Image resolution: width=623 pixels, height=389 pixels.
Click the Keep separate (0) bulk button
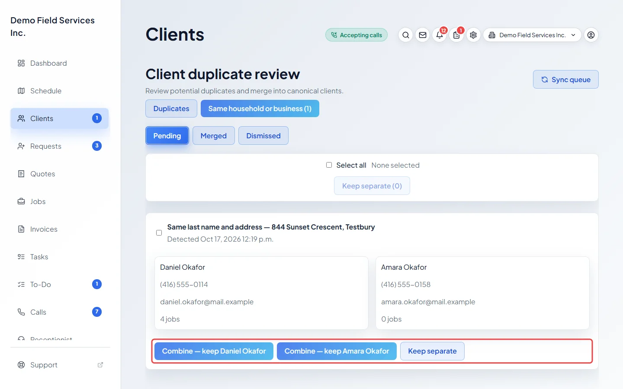tap(372, 186)
